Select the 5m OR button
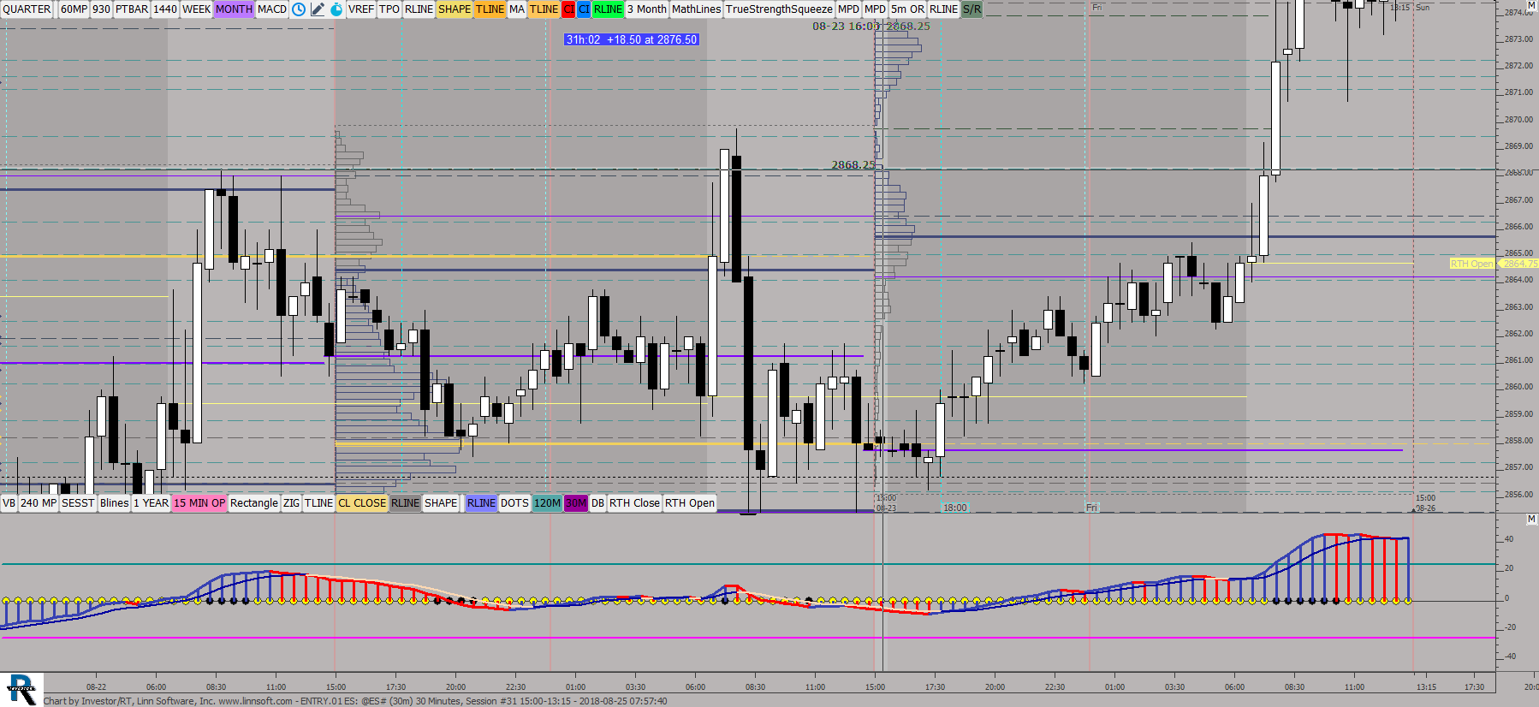The height and width of the screenshot is (707, 1539). [x=907, y=9]
